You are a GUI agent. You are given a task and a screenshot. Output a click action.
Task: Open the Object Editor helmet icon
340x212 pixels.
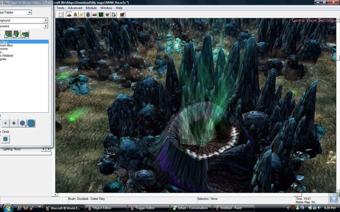point(88,15)
